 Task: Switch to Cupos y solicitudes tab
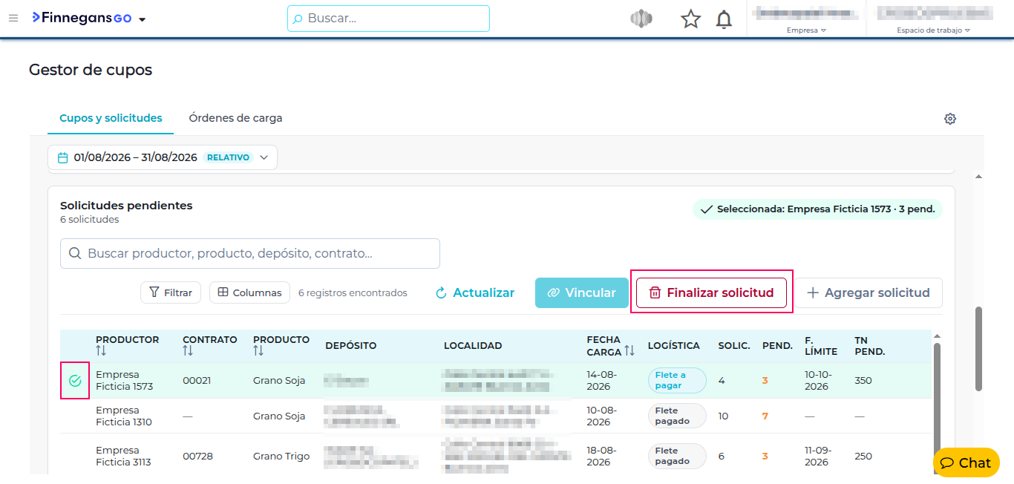111,118
